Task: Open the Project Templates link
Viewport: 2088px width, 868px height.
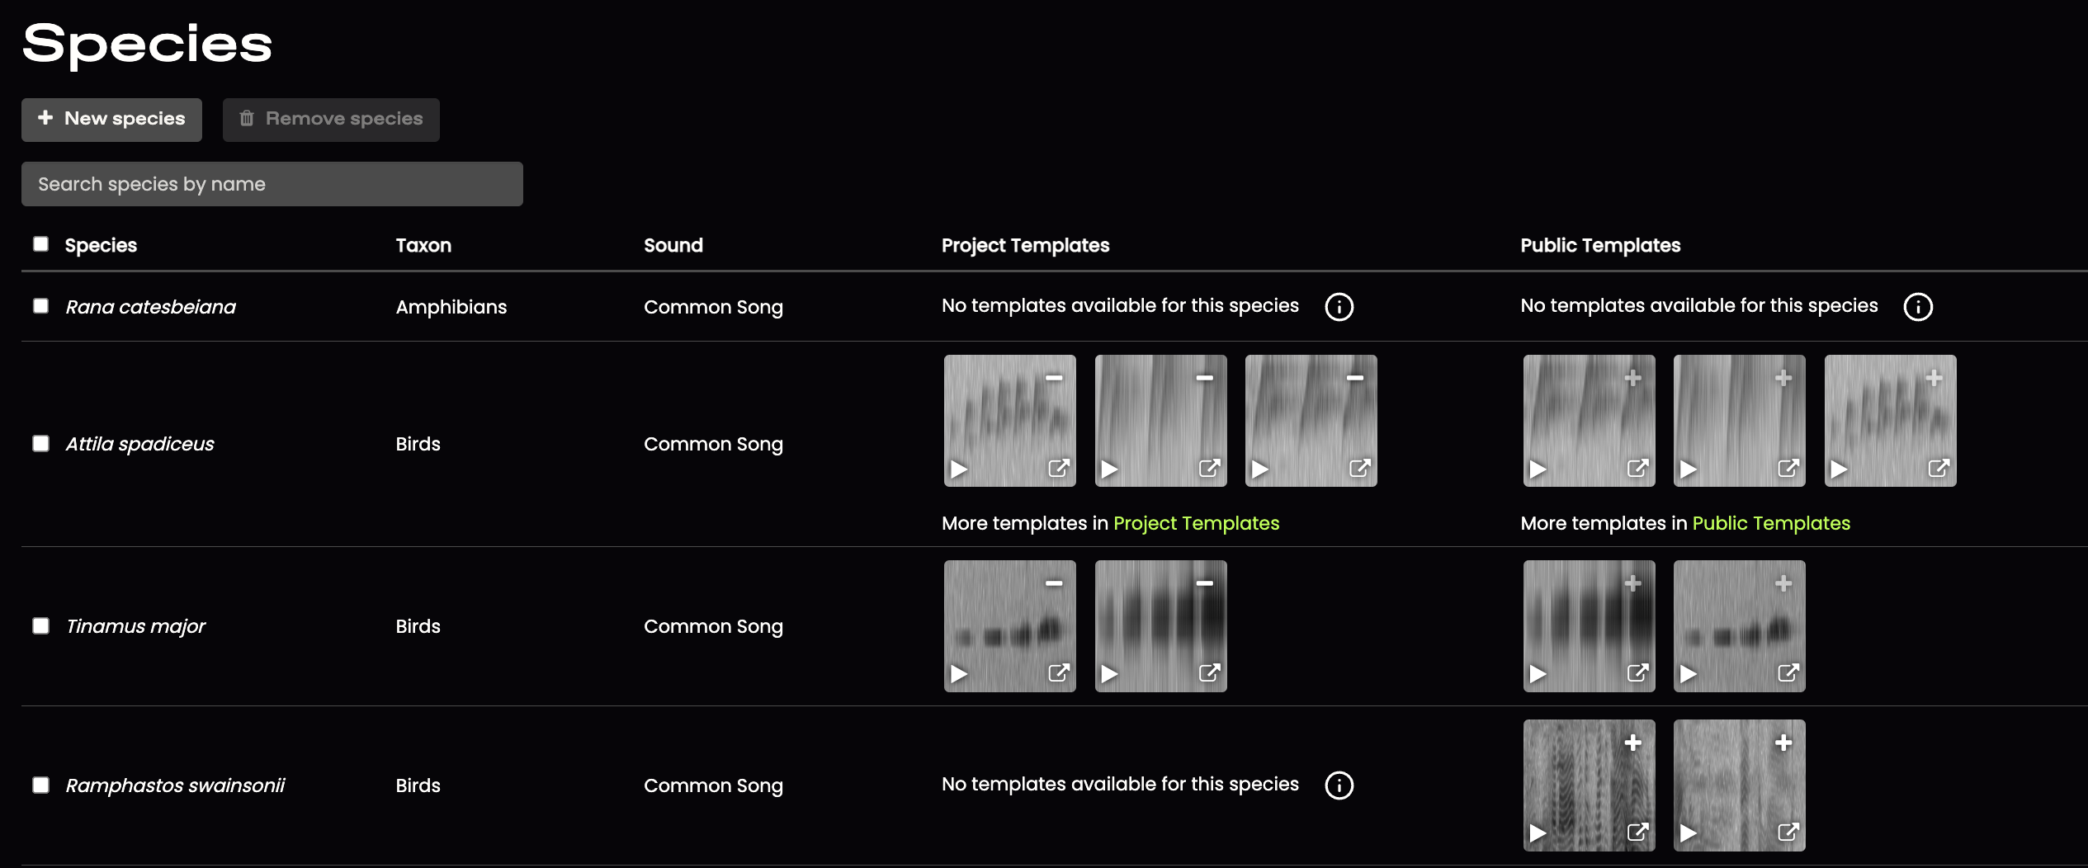Action: [x=1196, y=523]
